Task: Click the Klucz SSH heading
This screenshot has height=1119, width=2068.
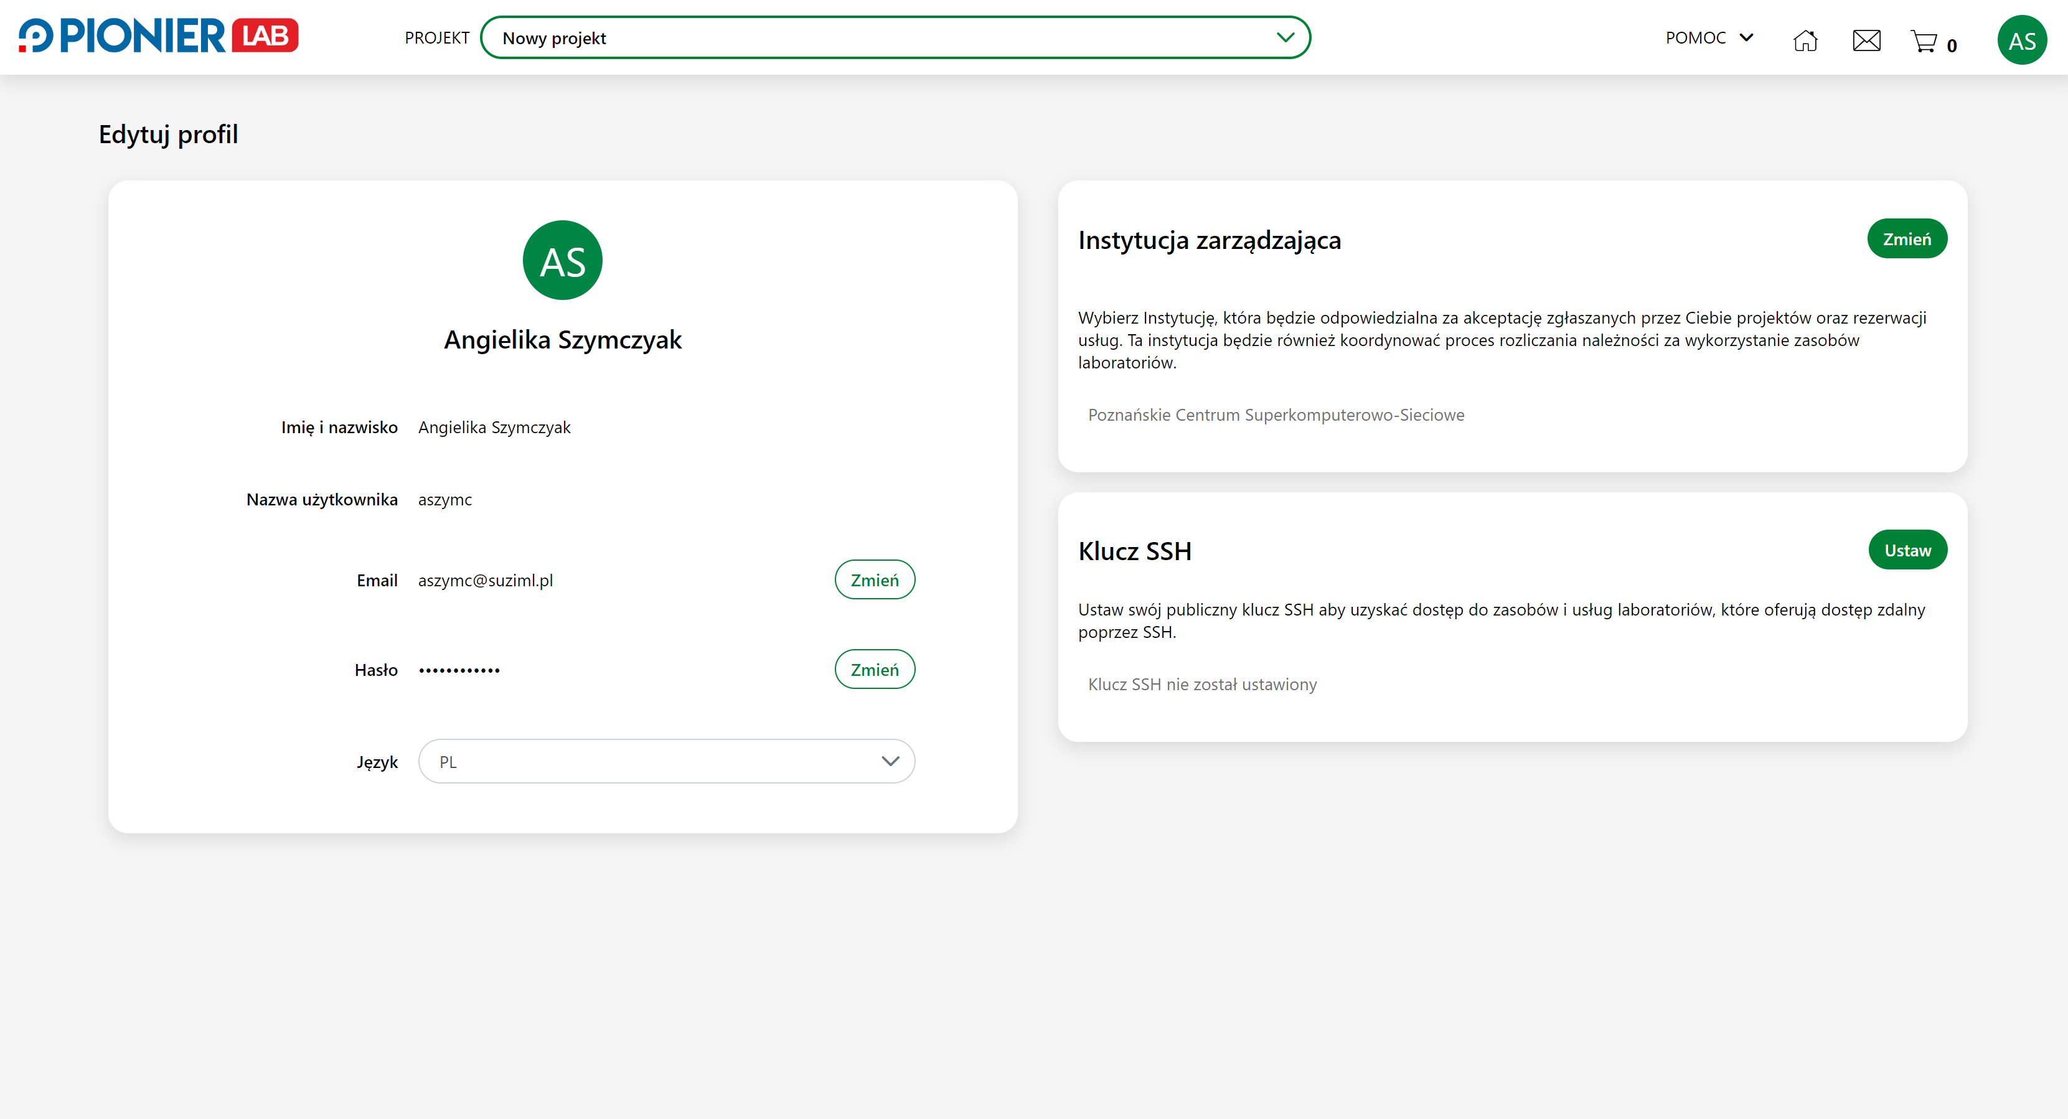Action: (x=1134, y=551)
